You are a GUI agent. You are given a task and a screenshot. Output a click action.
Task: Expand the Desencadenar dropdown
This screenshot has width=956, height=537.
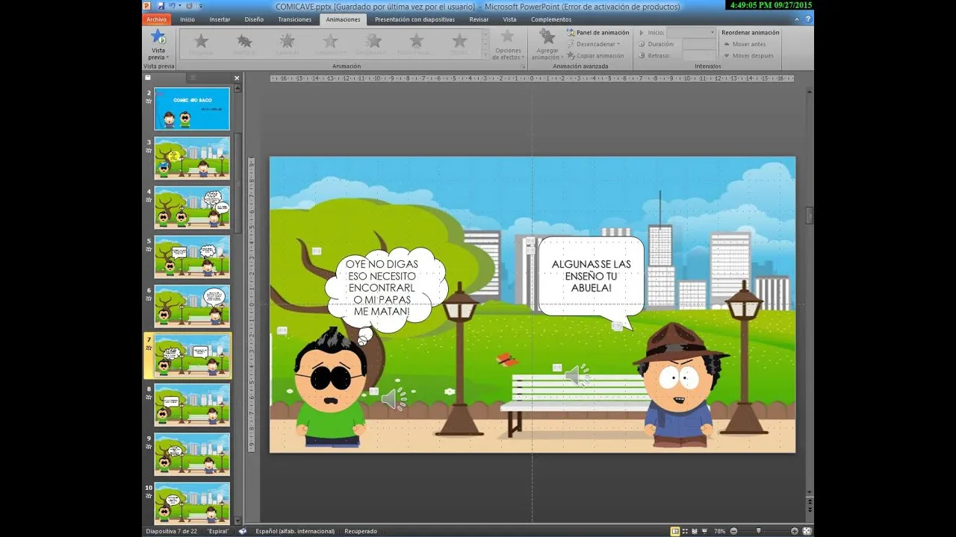(x=593, y=44)
